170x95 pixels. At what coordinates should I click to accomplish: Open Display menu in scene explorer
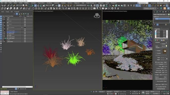(x=7, y=12)
